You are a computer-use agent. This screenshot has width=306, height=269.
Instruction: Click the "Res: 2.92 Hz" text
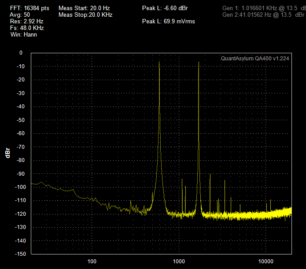26,21
